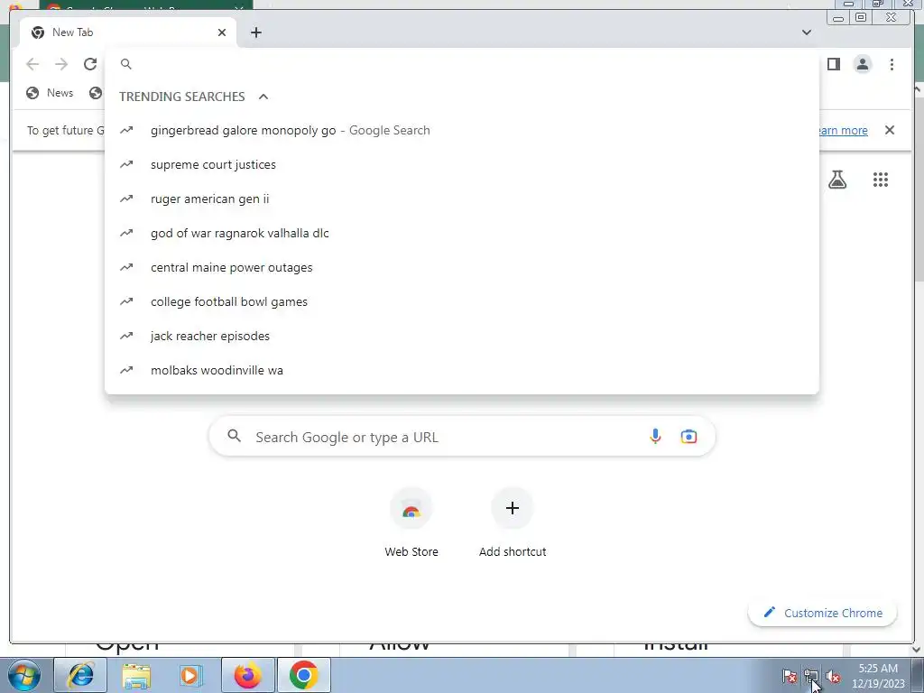Launch Internet Explorer from the taskbar
924x693 pixels.
80,675
